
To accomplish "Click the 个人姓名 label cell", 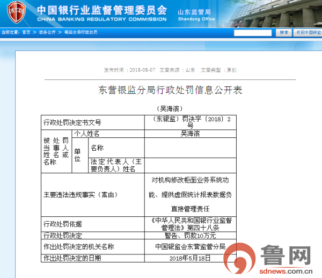I will [x=108, y=134].
